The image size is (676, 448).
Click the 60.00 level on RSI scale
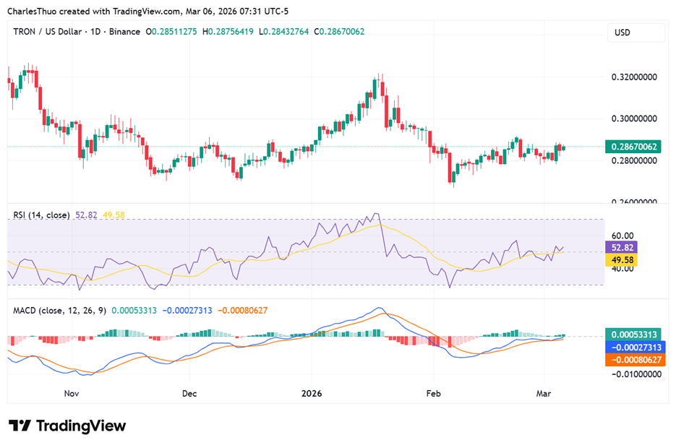point(622,236)
